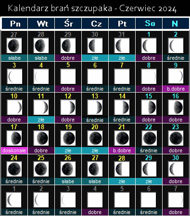Screen dimensions: 190x216
Task: Click the calendar title 'Kalendarz brań szczupaka'
Action: (x=60, y=8)
